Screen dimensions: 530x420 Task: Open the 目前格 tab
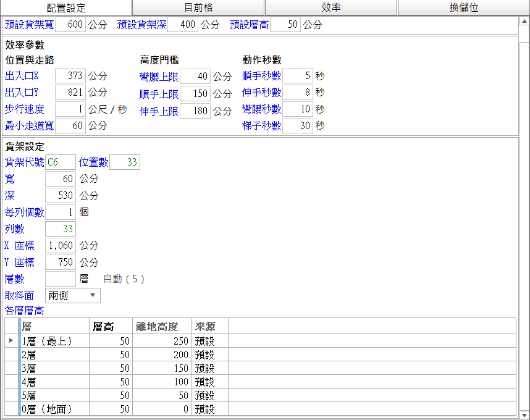coord(198,7)
